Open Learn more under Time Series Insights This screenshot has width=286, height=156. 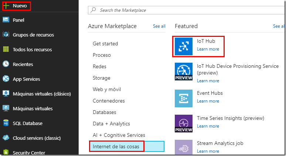click(x=208, y=126)
